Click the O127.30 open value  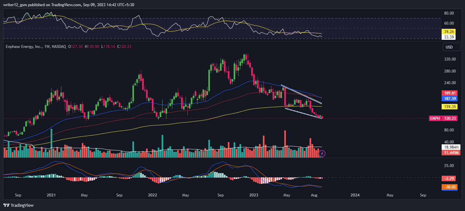[75, 47]
